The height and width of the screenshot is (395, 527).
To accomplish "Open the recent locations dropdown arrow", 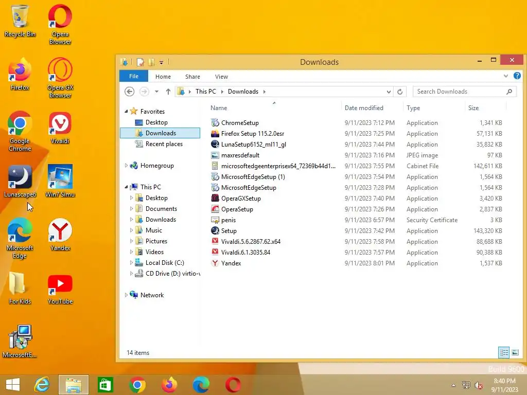I will point(156,92).
